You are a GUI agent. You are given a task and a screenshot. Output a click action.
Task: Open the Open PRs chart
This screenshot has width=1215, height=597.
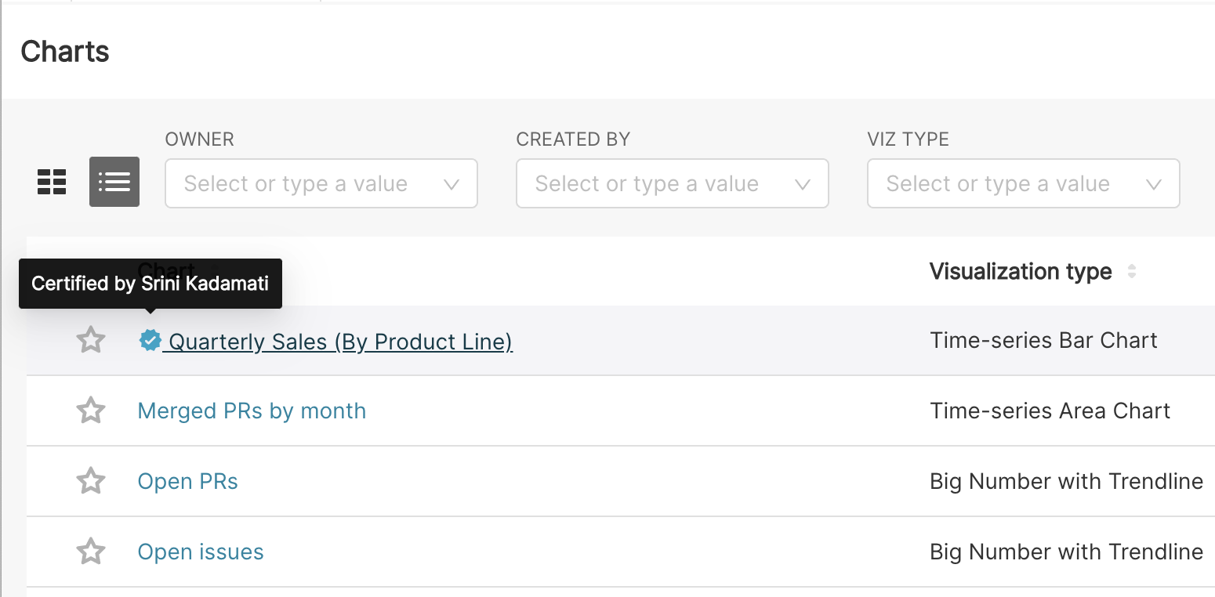(x=187, y=480)
